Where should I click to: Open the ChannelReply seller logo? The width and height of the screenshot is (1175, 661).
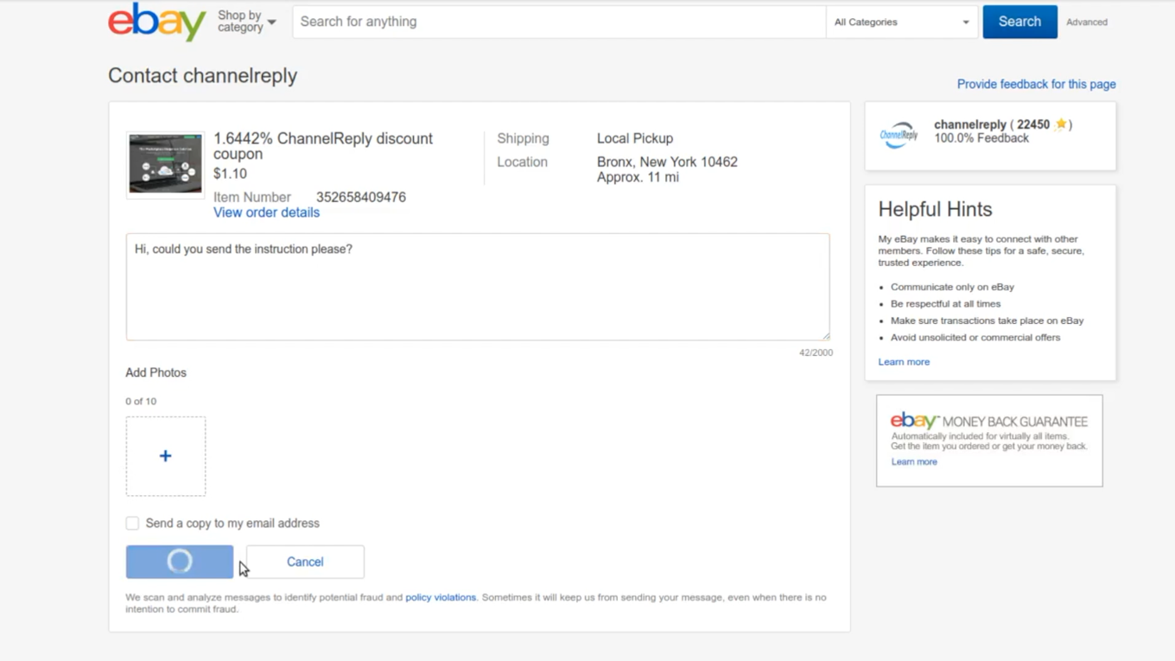click(899, 136)
